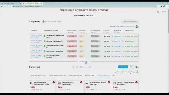Open assignment link for Своевременное выставление оценок
The width and height of the screenshot is (169, 95).
coord(36,36)
